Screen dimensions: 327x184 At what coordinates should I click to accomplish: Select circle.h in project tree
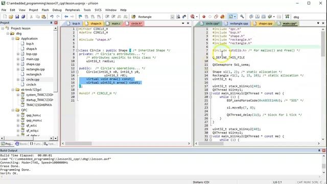pos(31,84)
